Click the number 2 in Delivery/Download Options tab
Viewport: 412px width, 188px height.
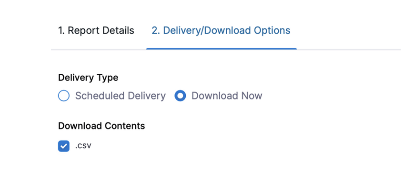coord(156,31)
